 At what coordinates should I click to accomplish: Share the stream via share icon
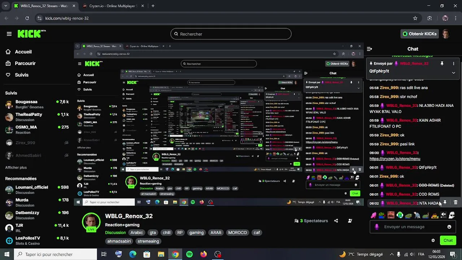(336, 221)
